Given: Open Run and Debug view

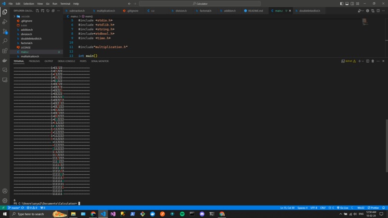Looking at the screenshot, I should [5, 22].
